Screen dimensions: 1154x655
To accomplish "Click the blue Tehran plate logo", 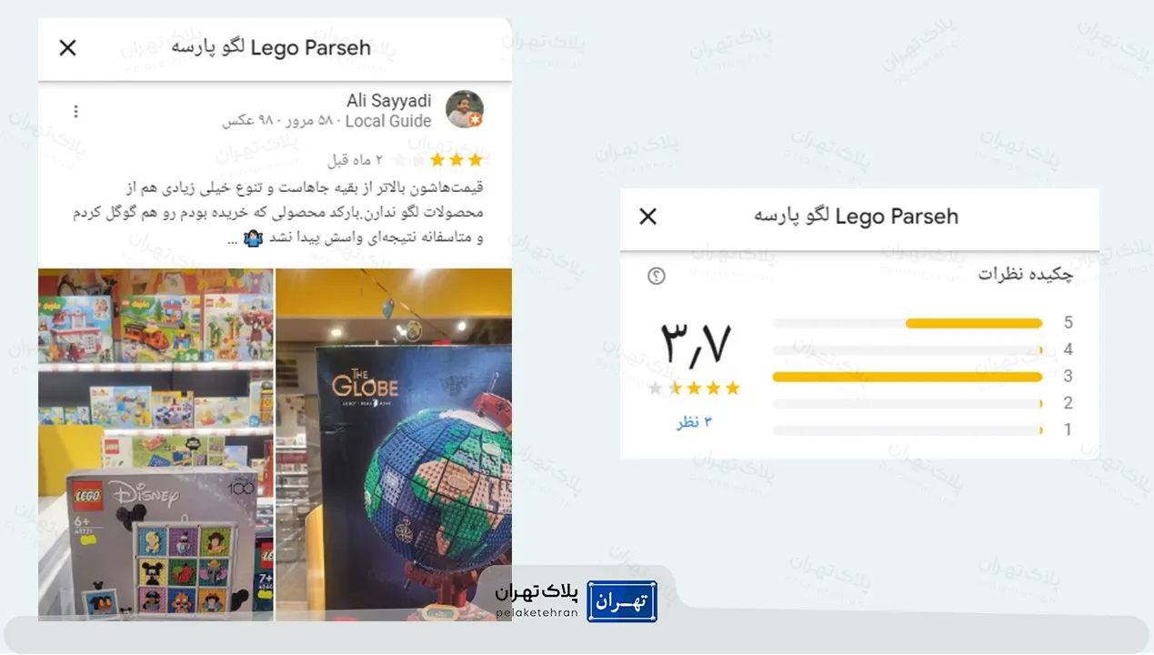I will (622, 601).
